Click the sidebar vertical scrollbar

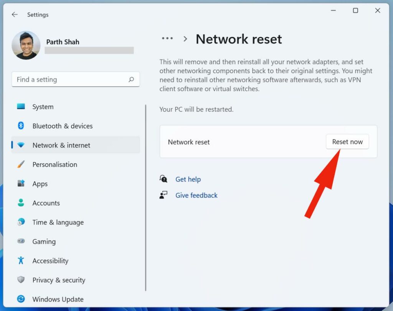tap(146, 198)
